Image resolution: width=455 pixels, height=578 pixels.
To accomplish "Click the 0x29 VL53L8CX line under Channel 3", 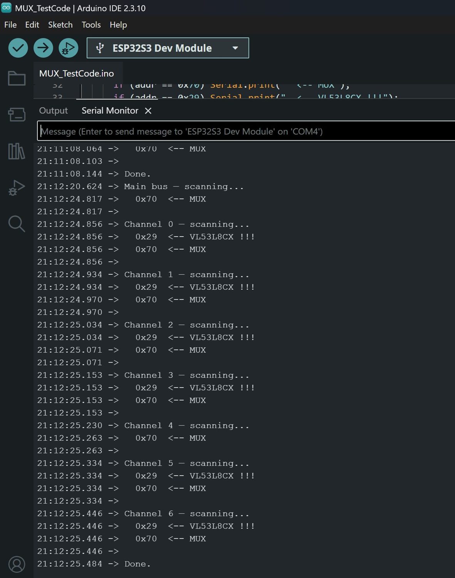I will (146, 388).
